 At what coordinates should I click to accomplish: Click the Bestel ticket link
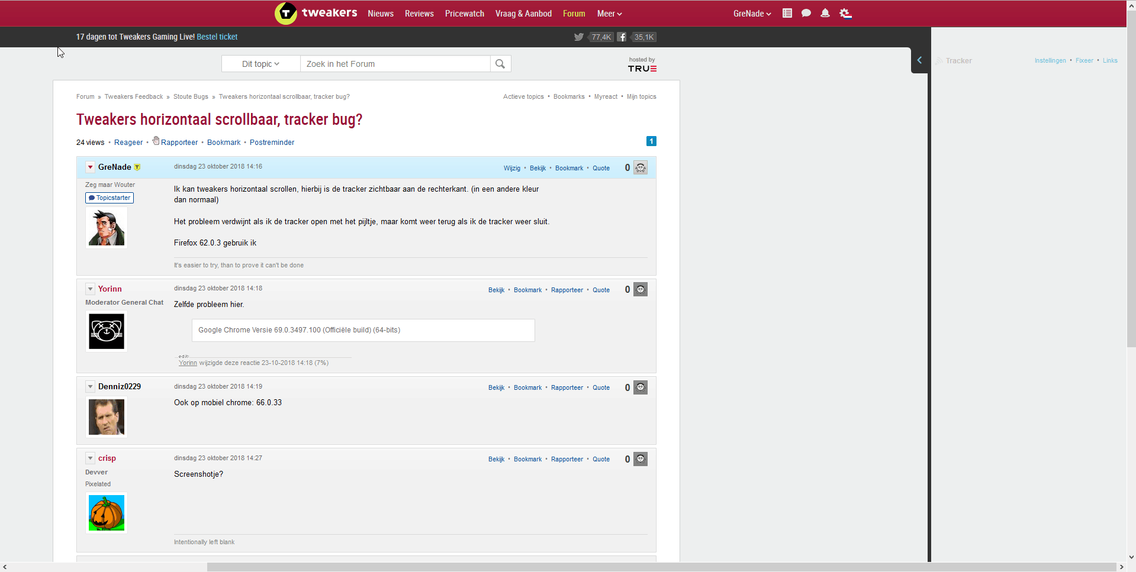pyautogui.click(x=217, y=37)
